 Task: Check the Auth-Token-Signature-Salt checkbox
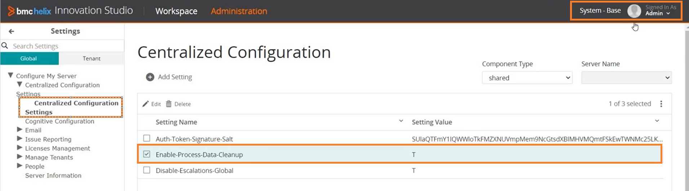pyautogui.click(x=147, y=138)
